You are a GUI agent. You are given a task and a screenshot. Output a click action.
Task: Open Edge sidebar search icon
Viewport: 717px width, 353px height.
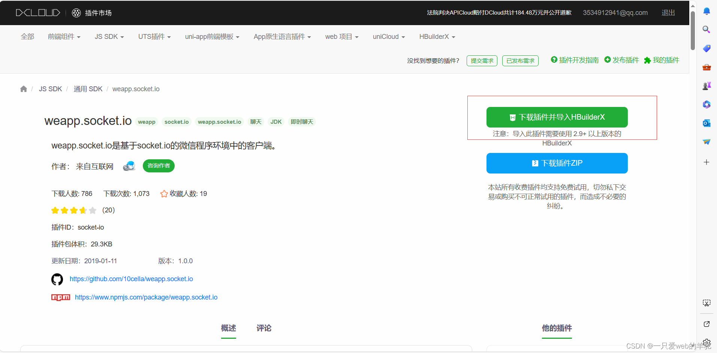pyautogui.click(x=707, y=30)
